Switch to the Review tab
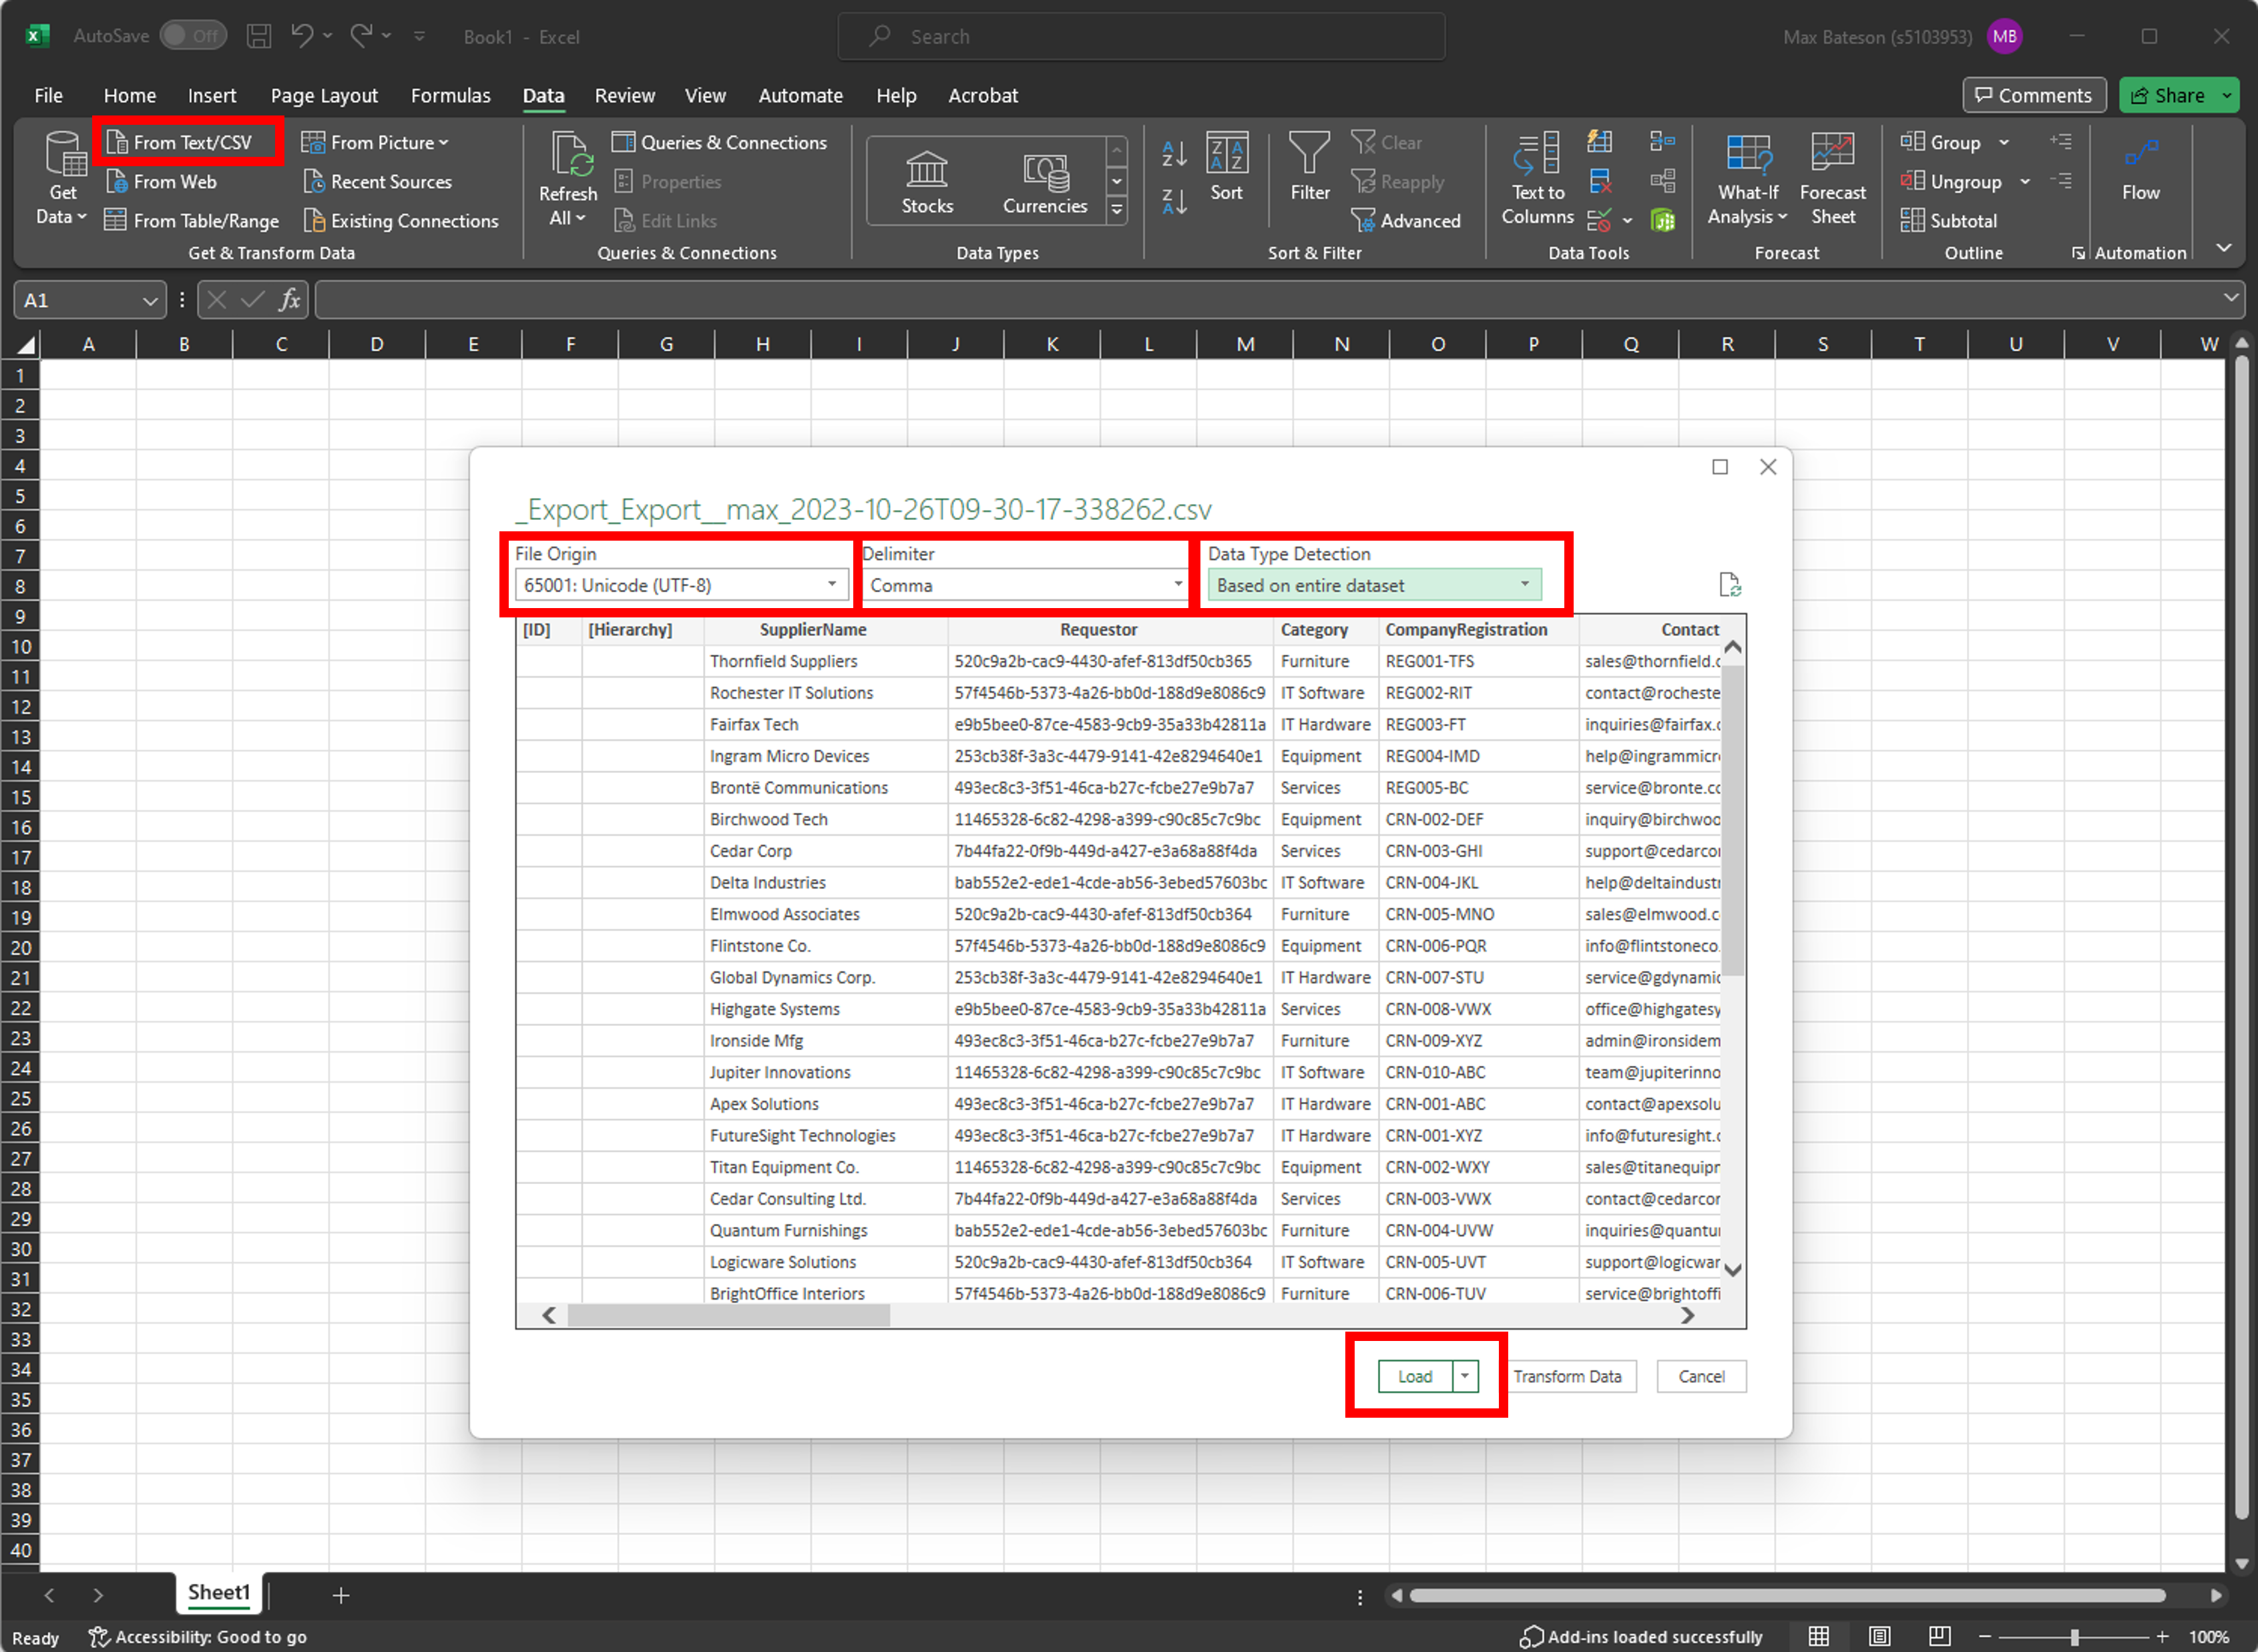2258x1652 pixels. point(624,95)
